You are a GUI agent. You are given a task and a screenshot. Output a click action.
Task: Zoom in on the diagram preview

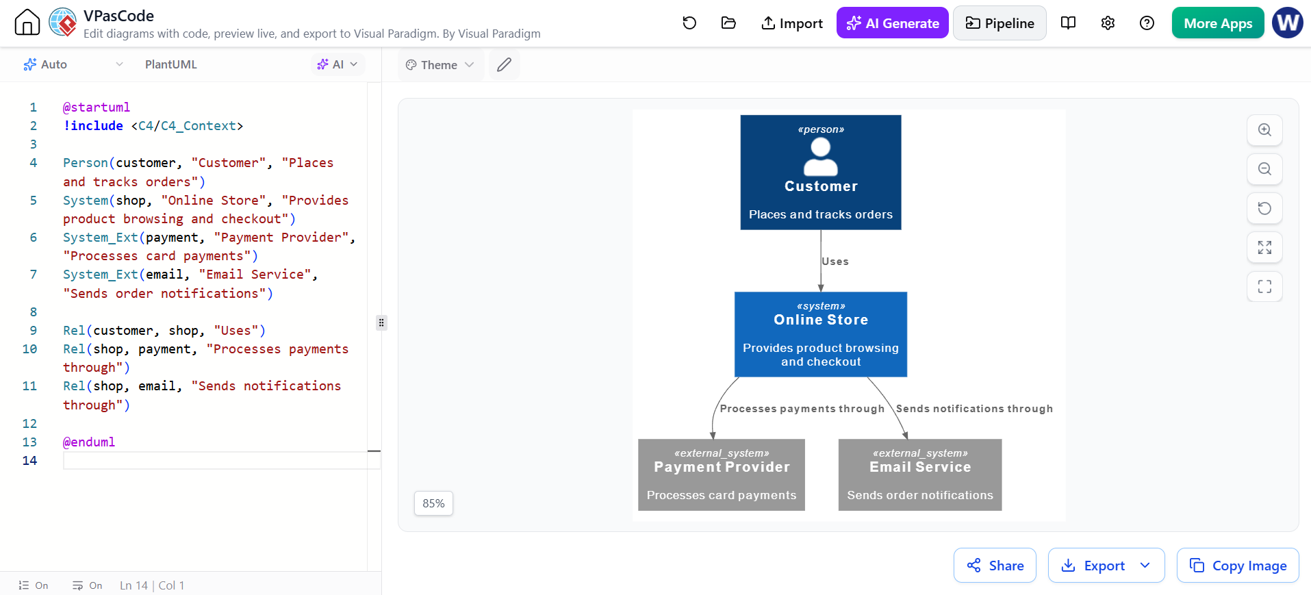(x=1264, y=130)
